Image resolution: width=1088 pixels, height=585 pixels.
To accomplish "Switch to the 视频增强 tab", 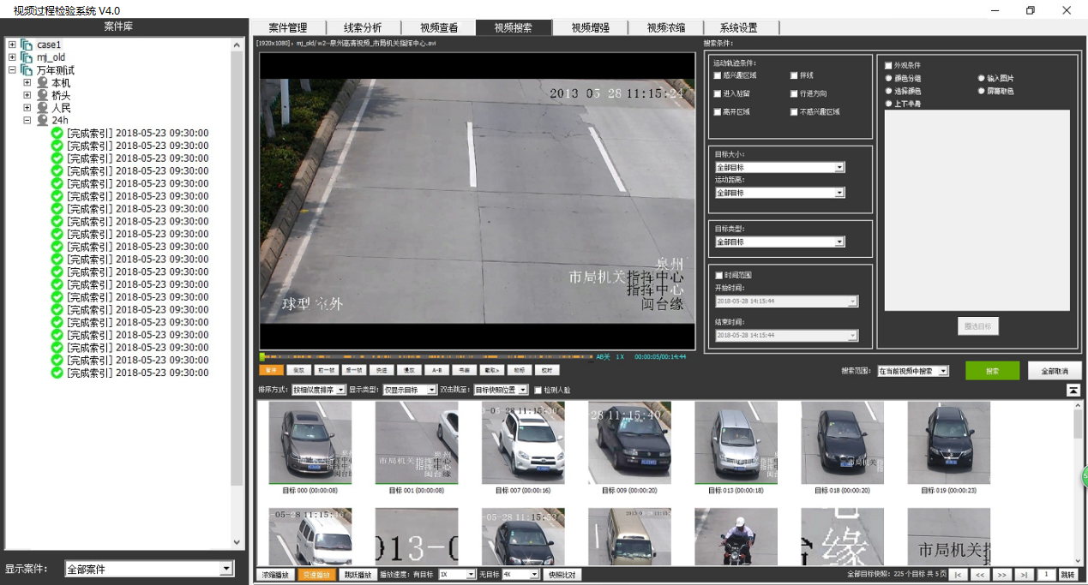I will tap(590, 27).
